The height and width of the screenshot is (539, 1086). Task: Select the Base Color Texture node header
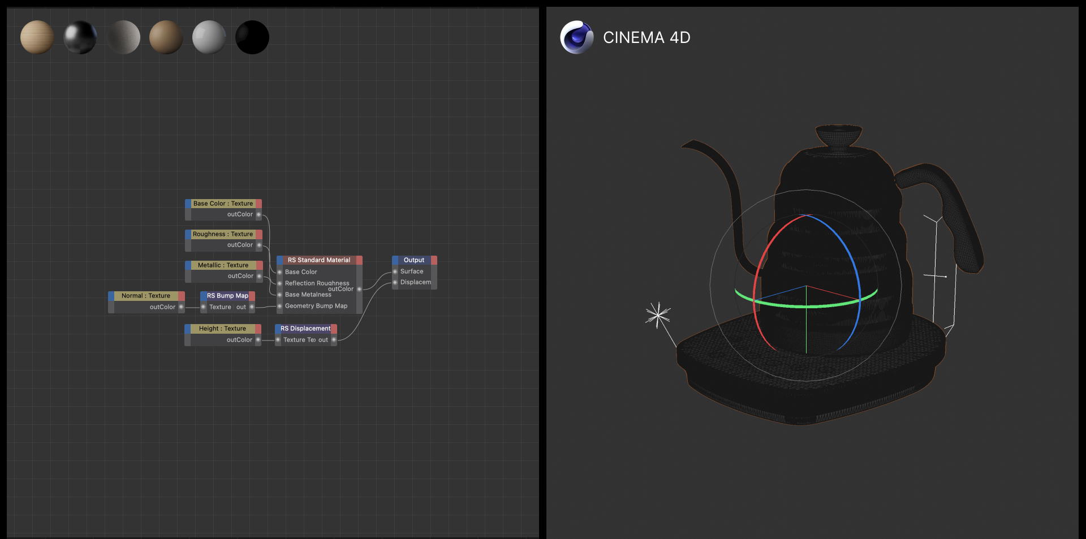click(223, 204)
